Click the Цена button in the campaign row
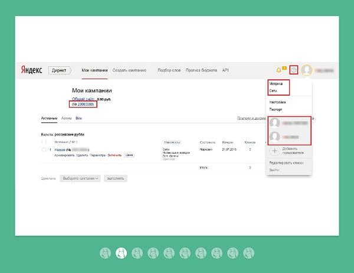 [x=129, y=155]
